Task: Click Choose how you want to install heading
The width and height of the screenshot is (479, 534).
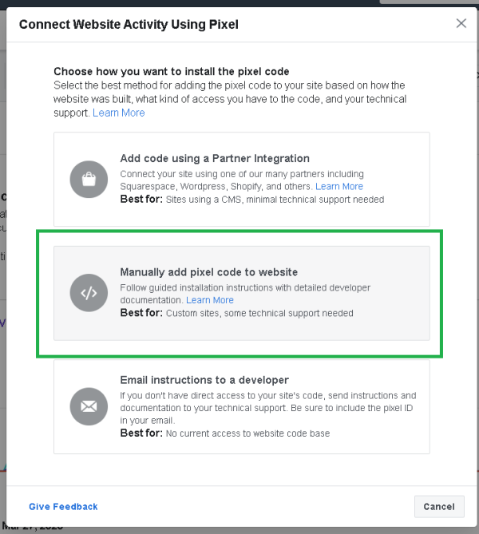Action: click(172, 72)
